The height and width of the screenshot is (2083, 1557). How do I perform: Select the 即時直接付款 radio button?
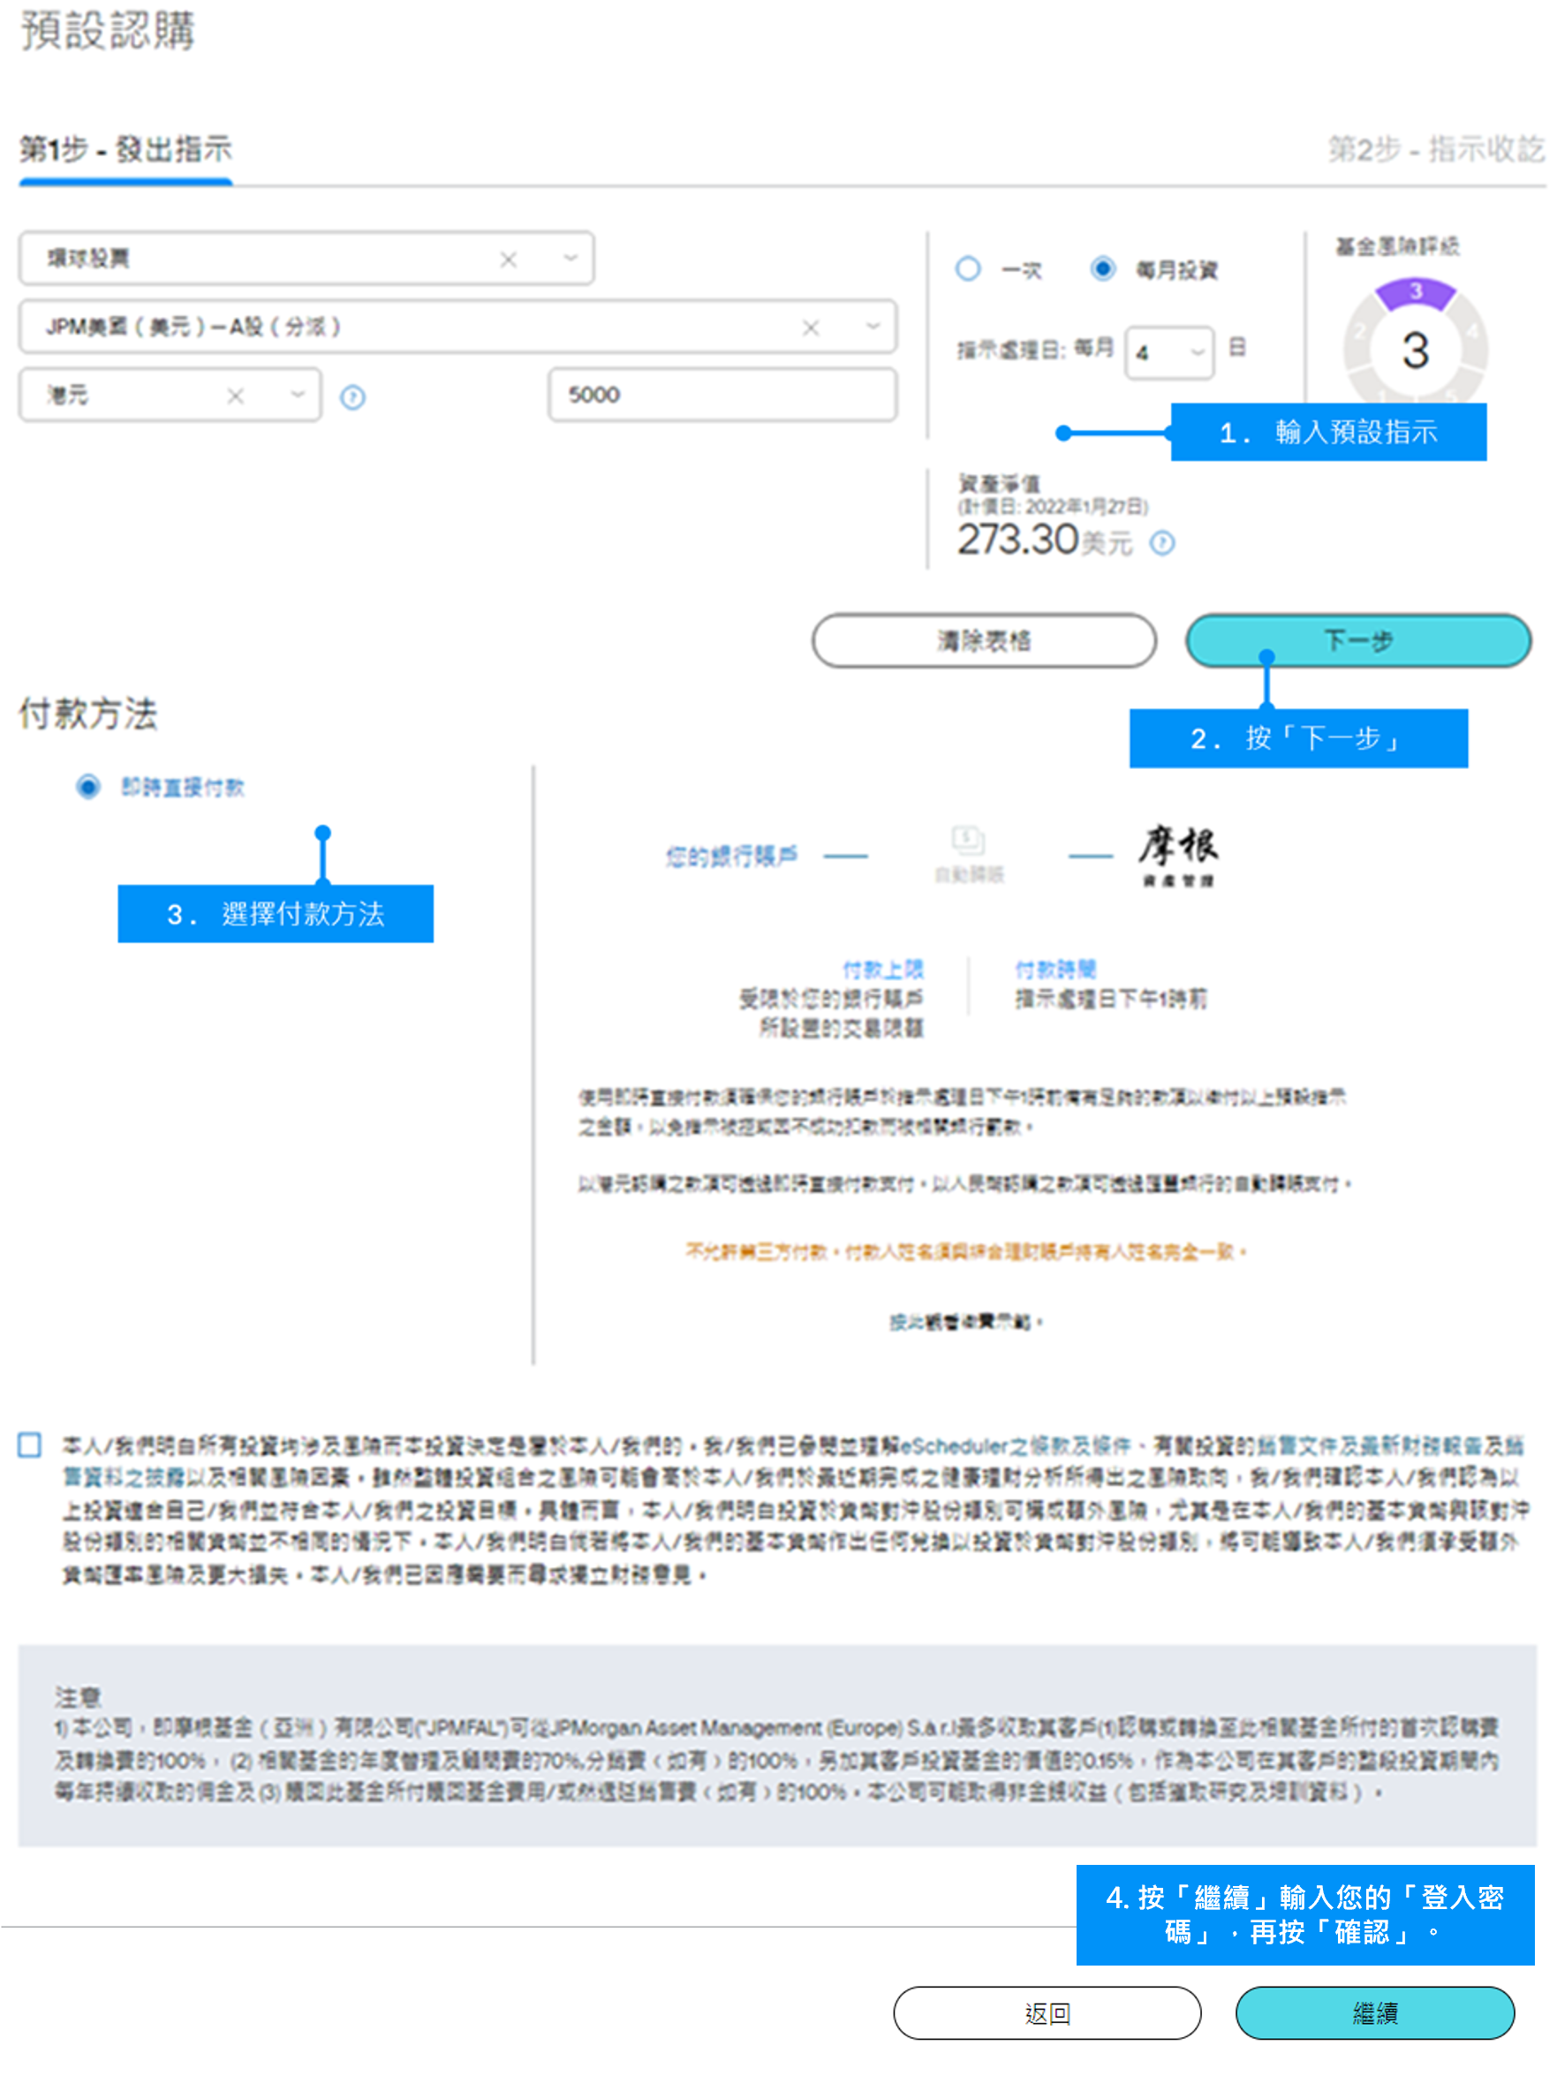pyautogui.click(x=87, y=788)
